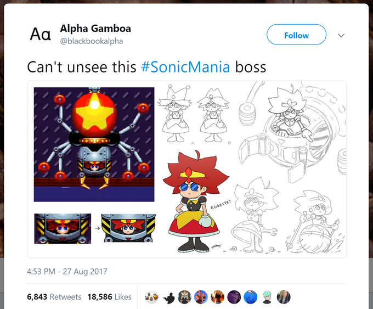Screen dimensions: 373x309
Task: Select the black silhouette liker avatar
Action: point(168,297)
